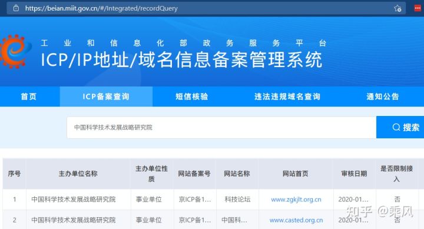Click the 是否限制接入 column header
Viewport: 424px width, 229px height.
[397, 174]
